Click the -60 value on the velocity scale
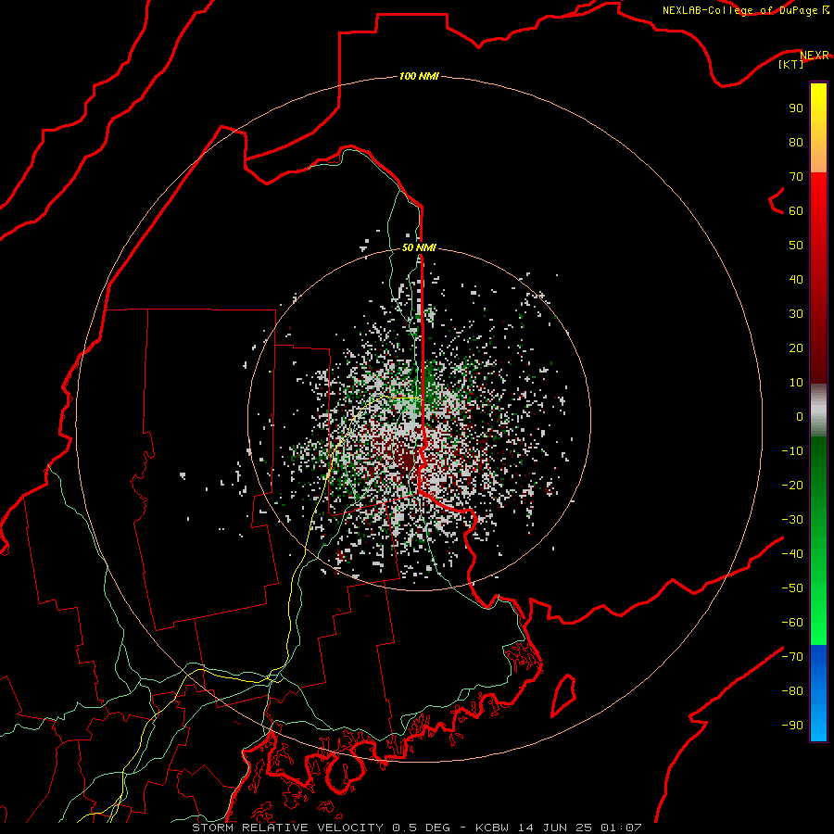 [792, 623]
